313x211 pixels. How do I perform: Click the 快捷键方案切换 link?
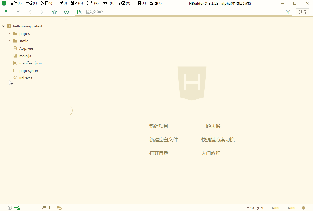(218, 139)
